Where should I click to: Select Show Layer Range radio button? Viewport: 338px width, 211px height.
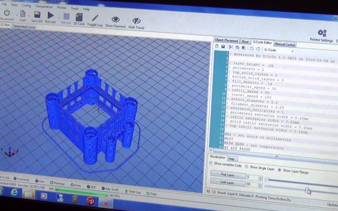pyautogui.click(x=279, y=170)
